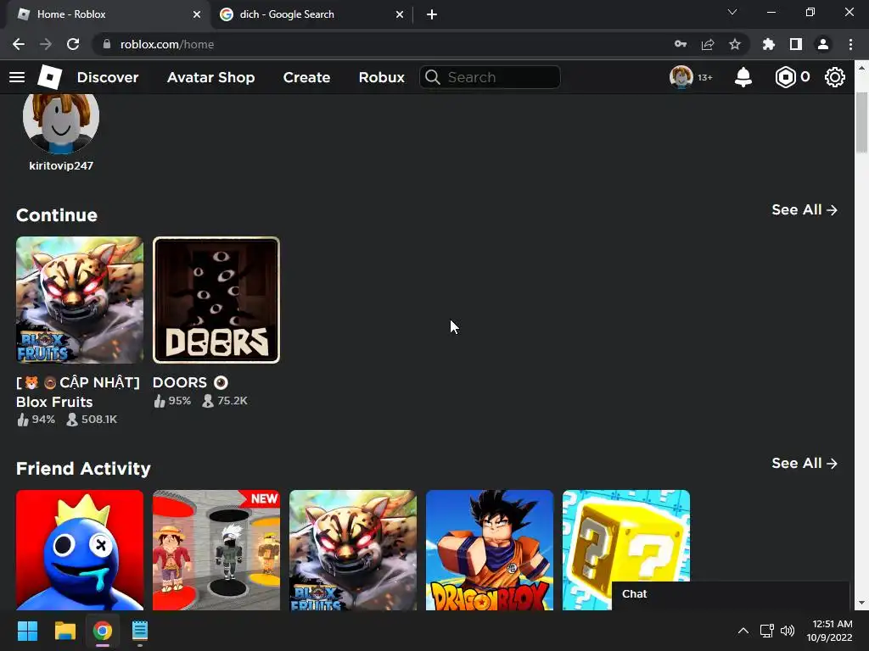The image size is (869, 651).
Task: Click into the Roblox Search field
Action: click(490, 77)
